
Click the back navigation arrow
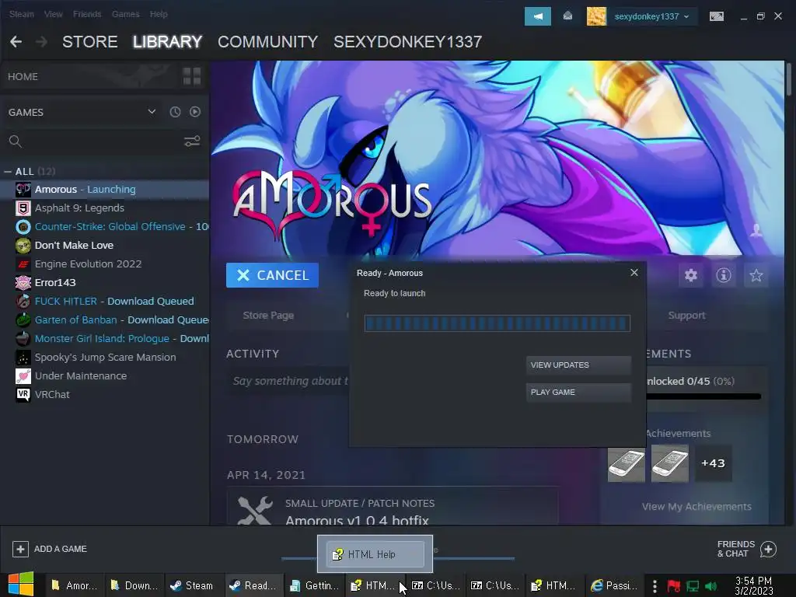point(16,42)
